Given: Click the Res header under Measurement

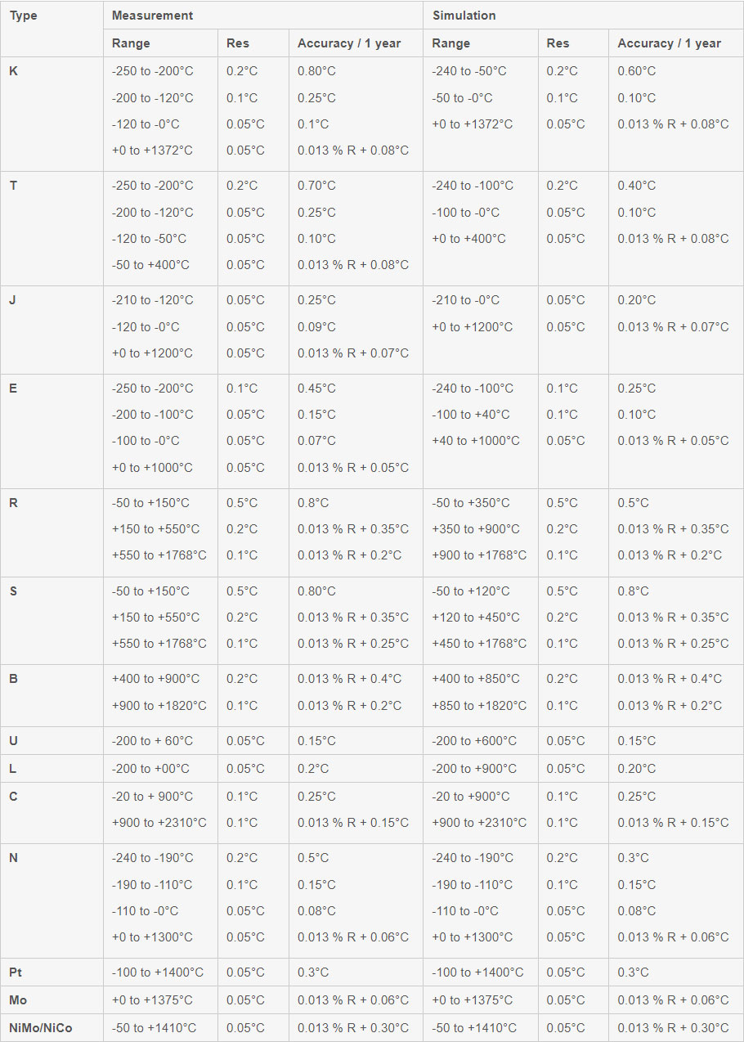Looking at the screenshot, I should pos(238,43).
